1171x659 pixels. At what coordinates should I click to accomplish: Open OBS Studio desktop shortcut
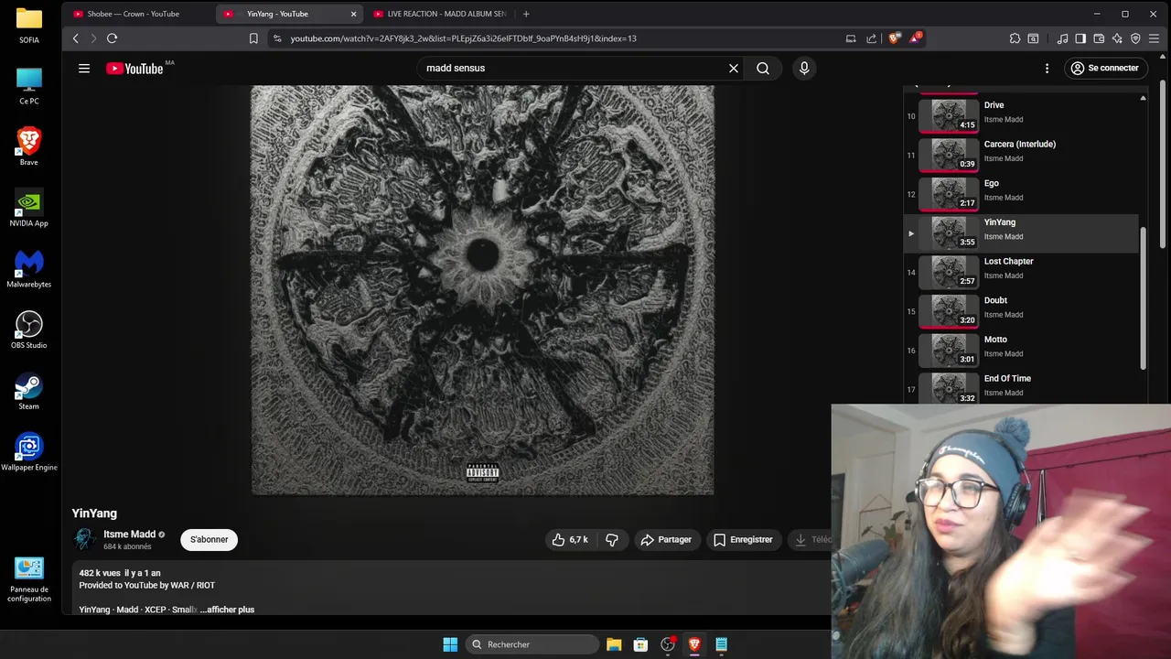(29, 329)
